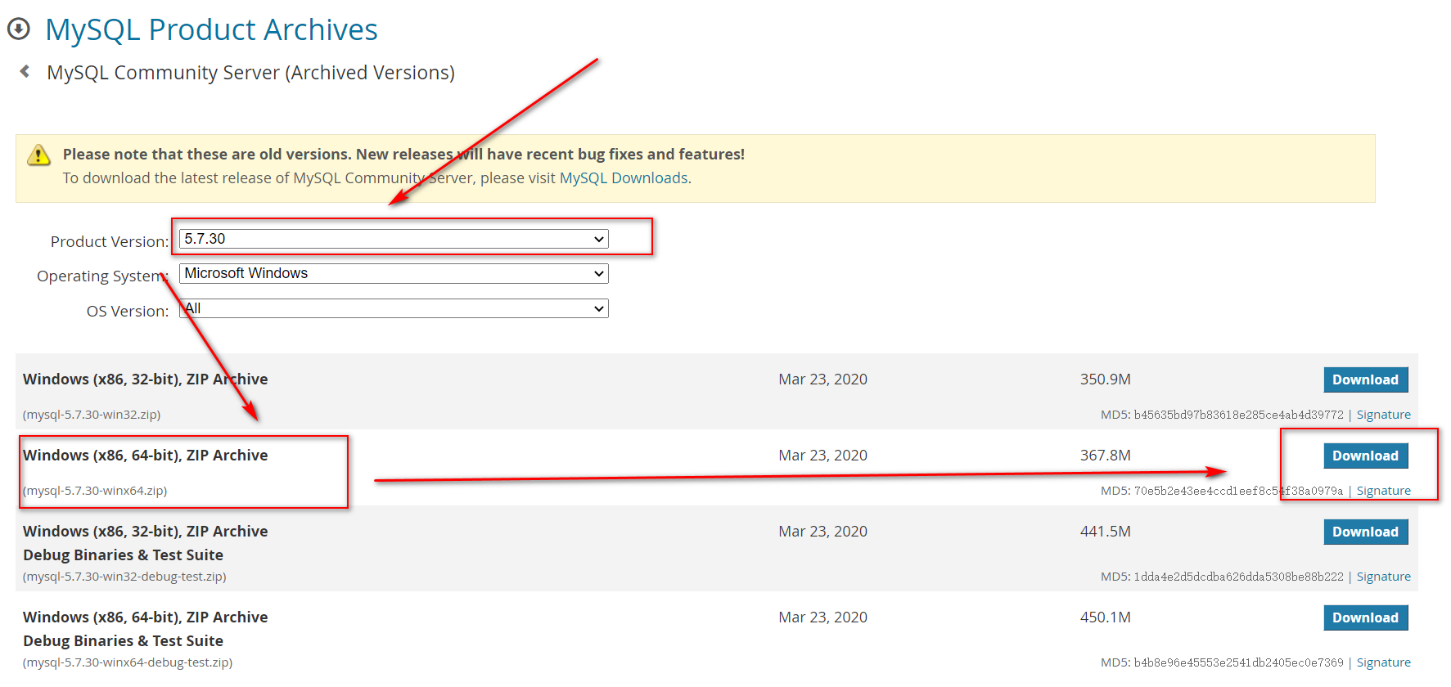Click the back chevron before MySQL Community Server
This screenshot has width=1451, height=687.
25,72
